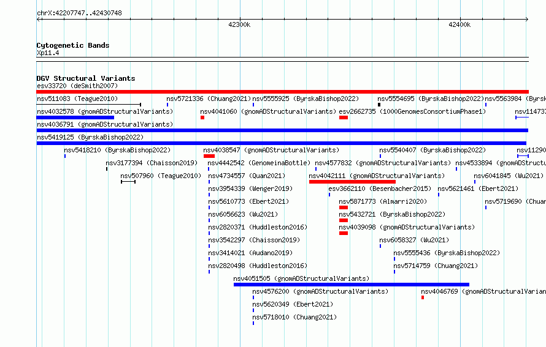Click nsv5610773 (Ebert2021) label
Viewport: 546px width, 347px height.
click(x=248, y=201)
